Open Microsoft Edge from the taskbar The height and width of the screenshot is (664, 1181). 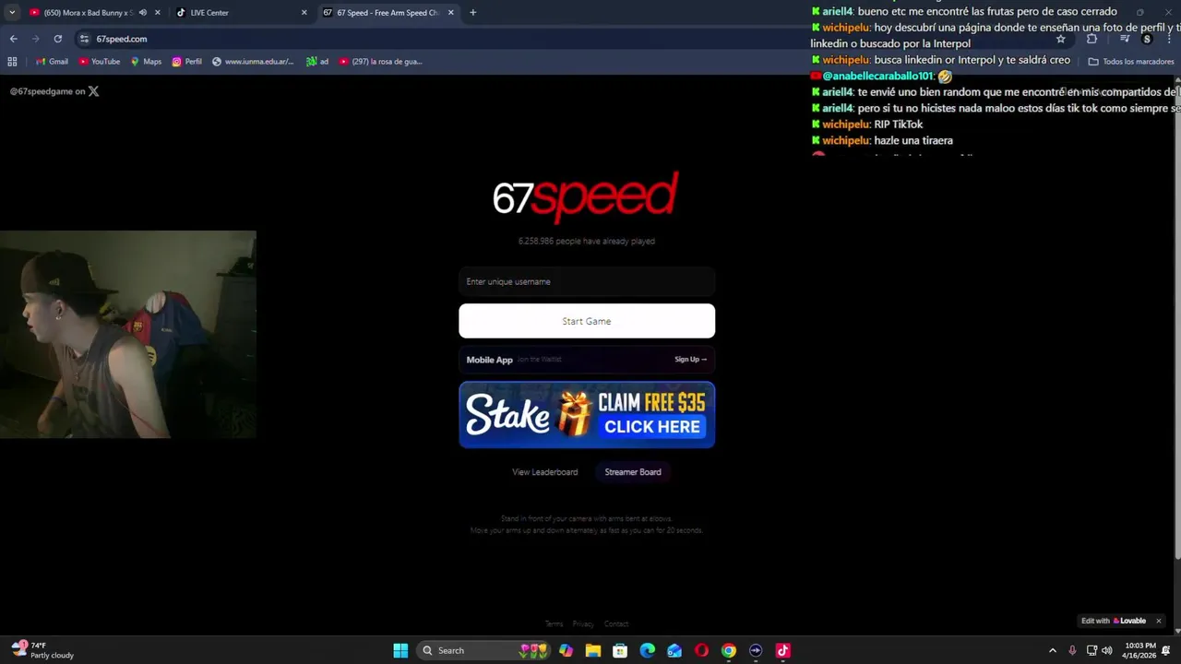coord(648,650)
